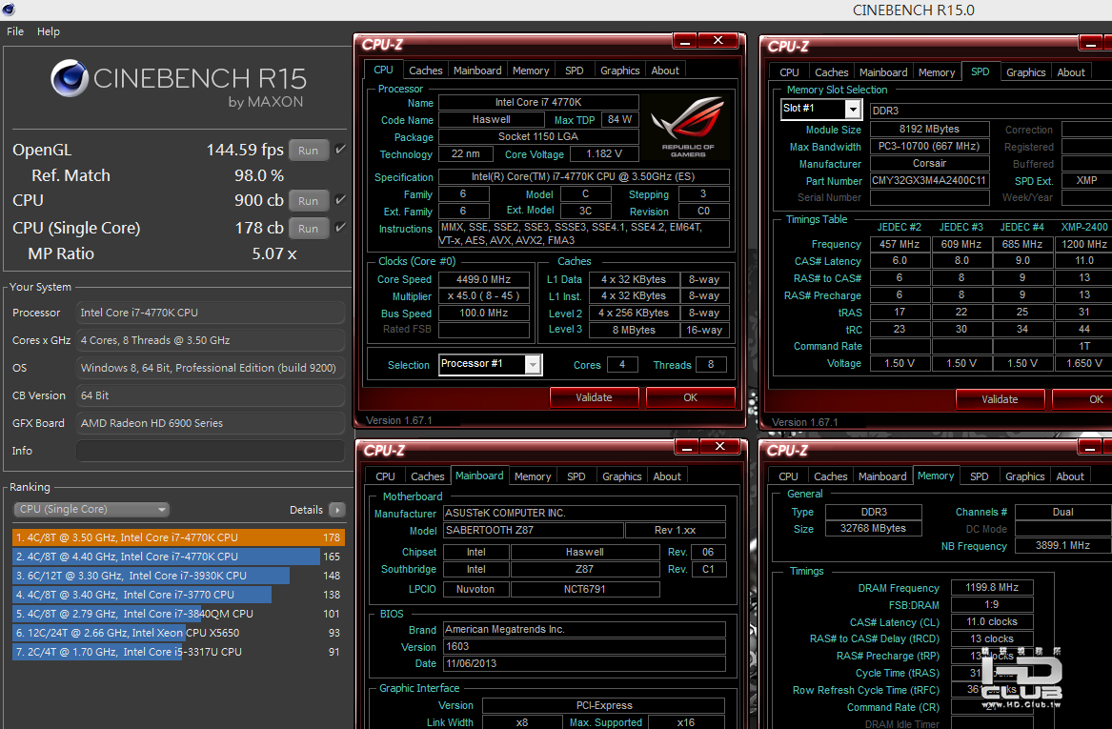Select ranking row Intel Core i7-3770 CPU
Image resolution: width=1112 pixels, height=729 pixels.
(x=177, y=595)
